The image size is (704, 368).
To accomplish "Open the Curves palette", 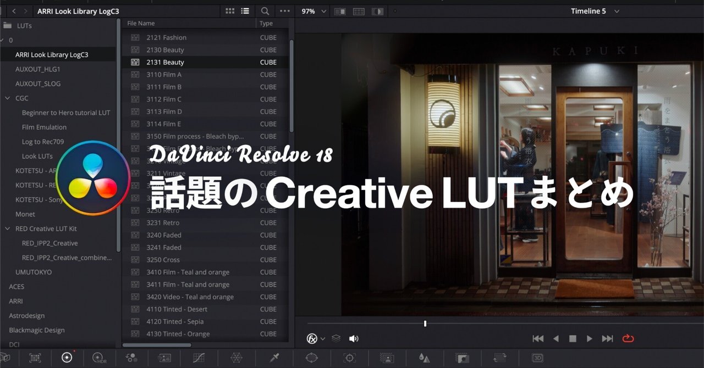I will pos(199,358).
